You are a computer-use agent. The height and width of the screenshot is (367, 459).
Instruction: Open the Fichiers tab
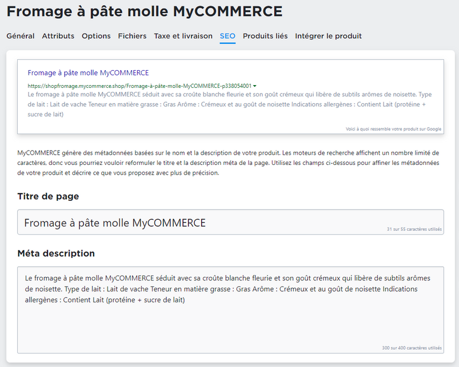click(x=132, y=36)
